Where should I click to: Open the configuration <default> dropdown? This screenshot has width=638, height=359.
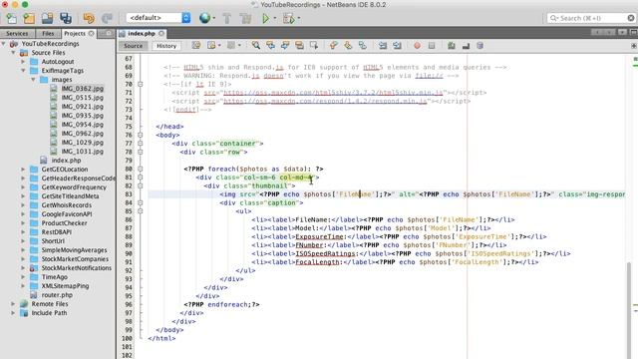click(x=159, y=18)
